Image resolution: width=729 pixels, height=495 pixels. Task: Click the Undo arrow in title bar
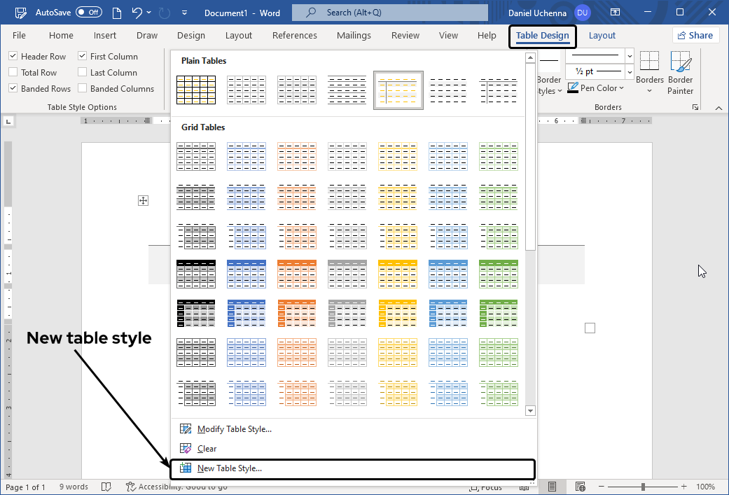click(x=137, y=13)
